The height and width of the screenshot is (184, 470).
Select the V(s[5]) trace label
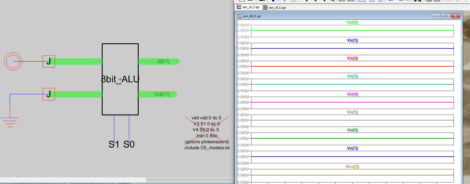352,112
